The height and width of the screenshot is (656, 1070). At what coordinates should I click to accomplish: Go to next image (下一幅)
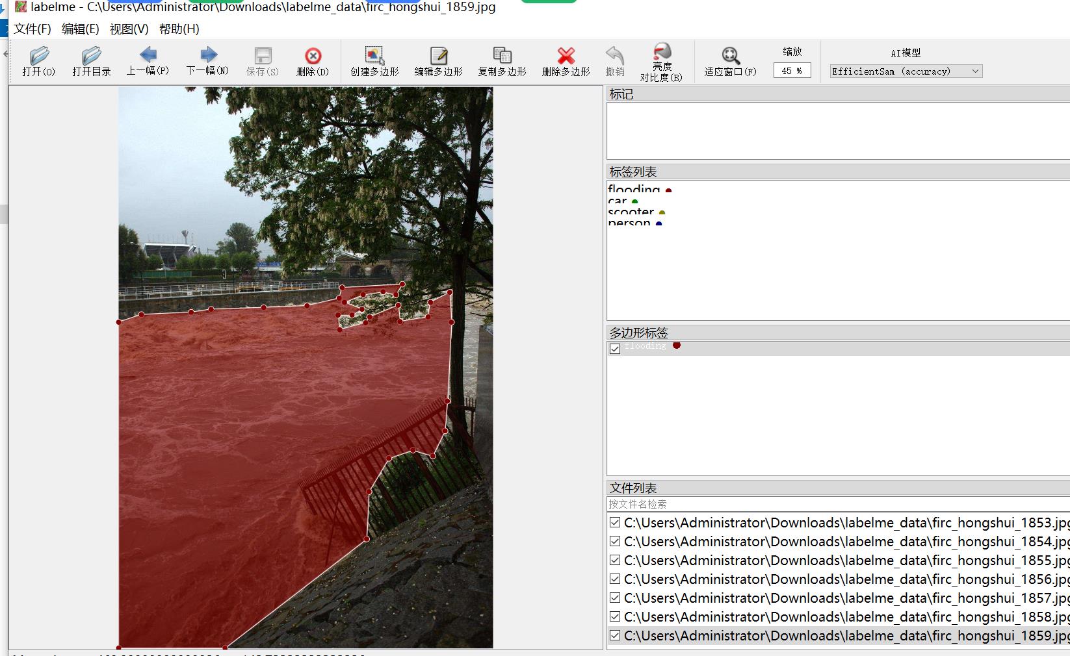tap(207, 61)
